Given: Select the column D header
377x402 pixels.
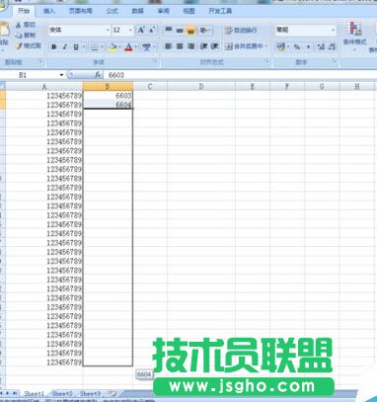Looking at the screenshot, I should 201,87.
